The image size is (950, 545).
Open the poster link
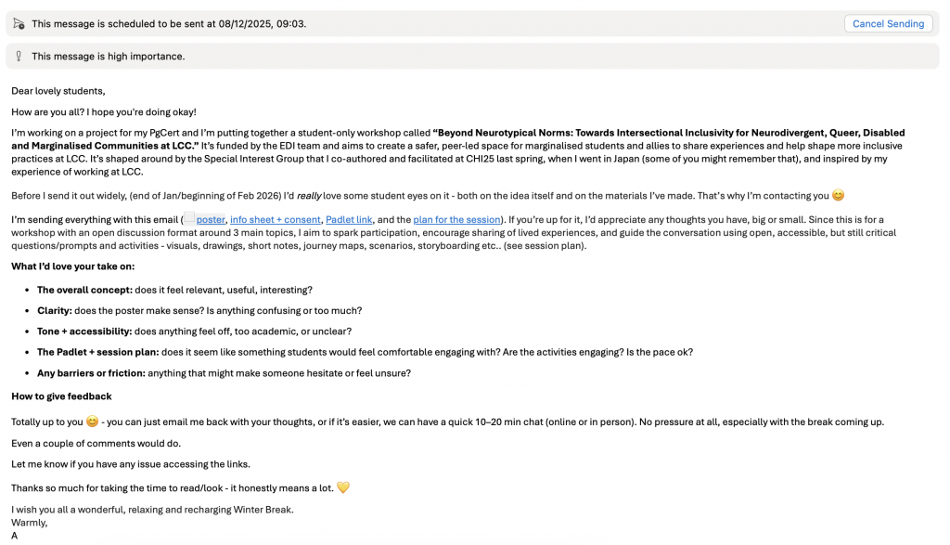pos(211,220)
